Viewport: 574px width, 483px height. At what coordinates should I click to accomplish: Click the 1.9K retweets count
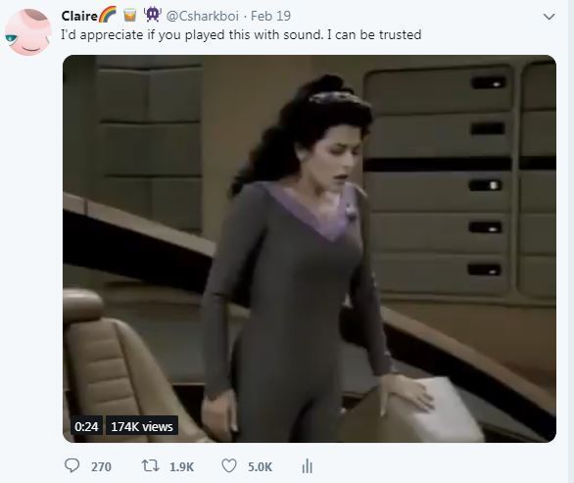181,467
